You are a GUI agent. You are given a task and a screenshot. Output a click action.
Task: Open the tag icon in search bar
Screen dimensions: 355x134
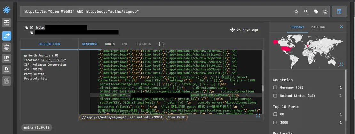pyautogui.click(x=316, y=11)
